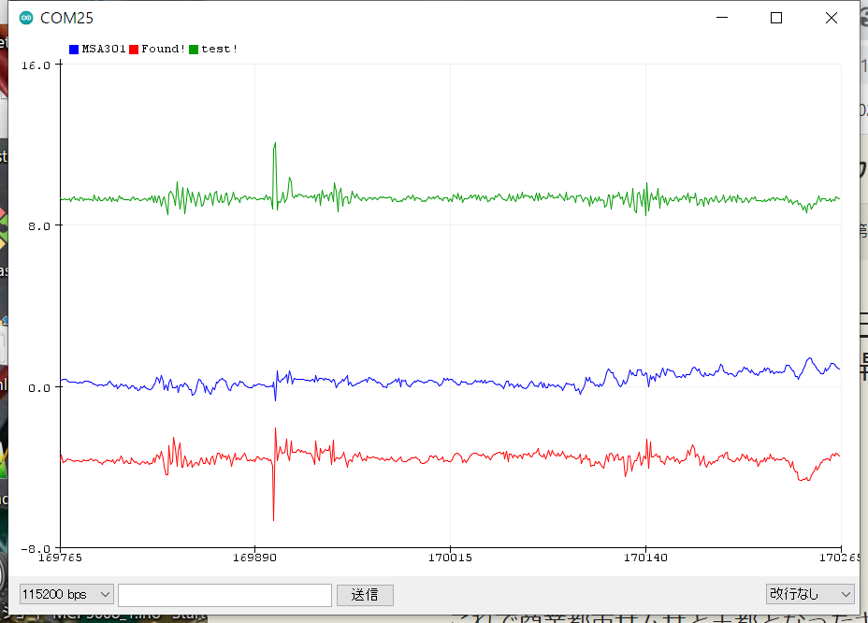
Task: Open the 115200 bps baud rate dropdown
Action: pos(66,595)
